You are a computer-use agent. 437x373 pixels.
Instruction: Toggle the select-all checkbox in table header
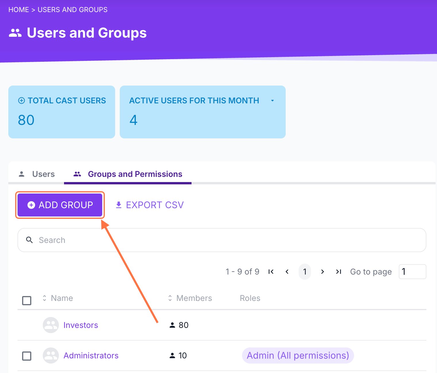pos(27,301)
